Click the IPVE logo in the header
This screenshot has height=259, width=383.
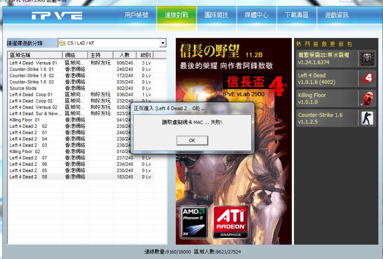(57, 16)
